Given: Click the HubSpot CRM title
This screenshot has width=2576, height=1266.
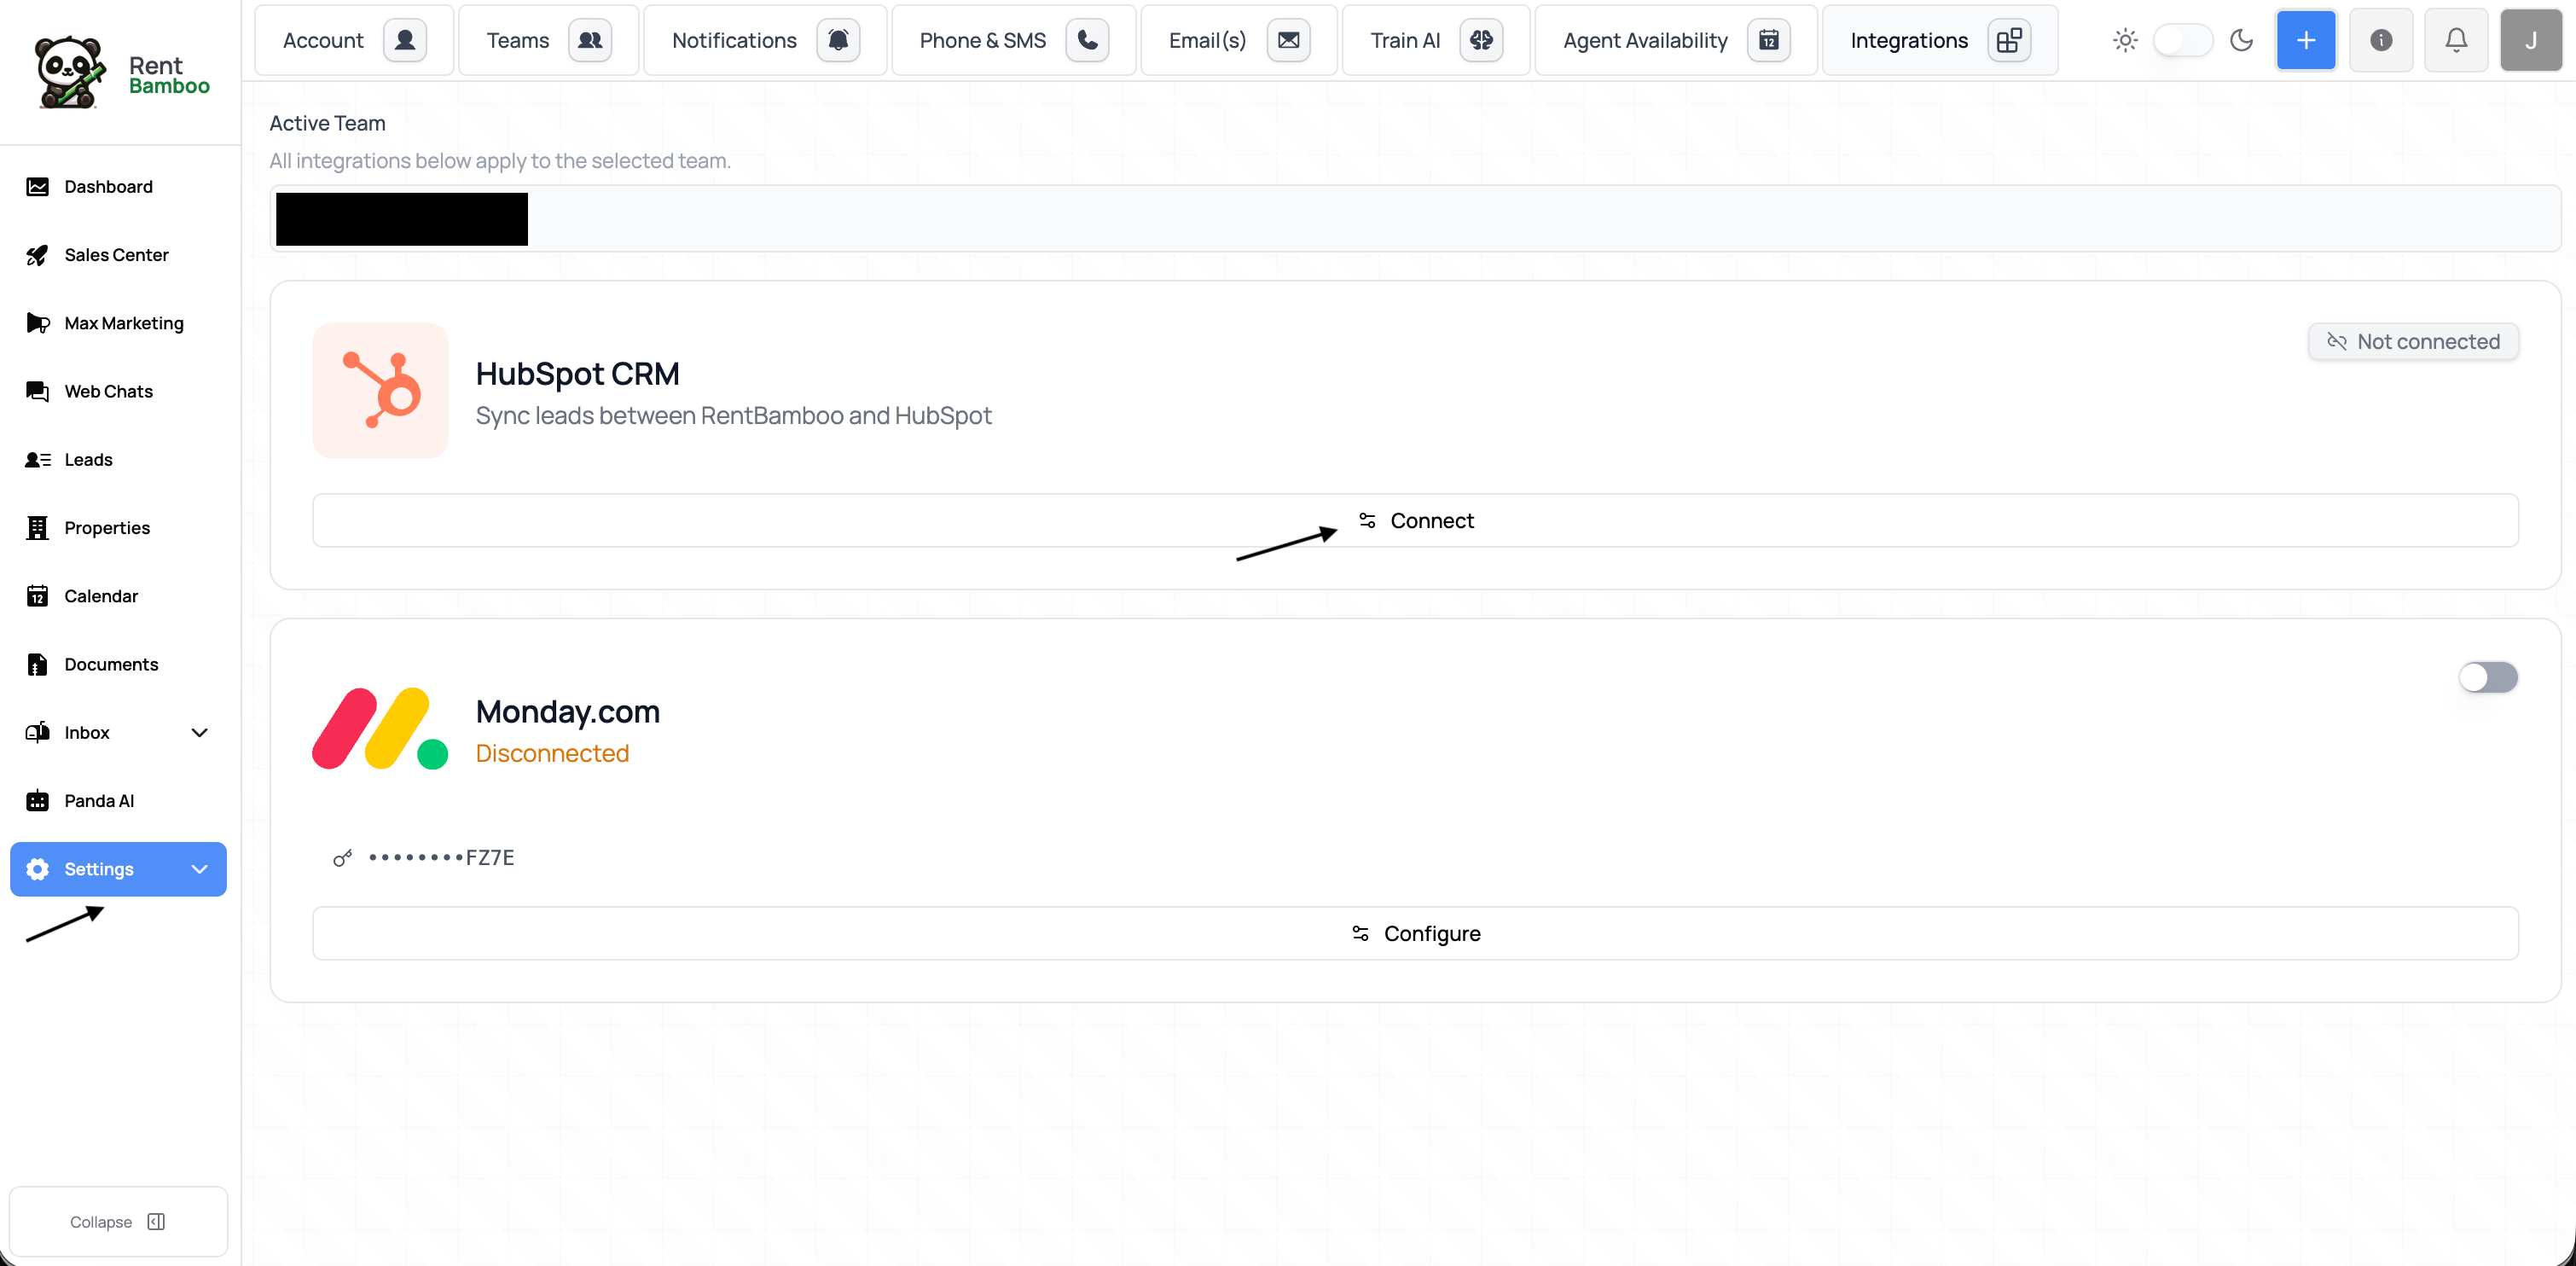Looking at the screenshot, I should [x=577, y=374].
